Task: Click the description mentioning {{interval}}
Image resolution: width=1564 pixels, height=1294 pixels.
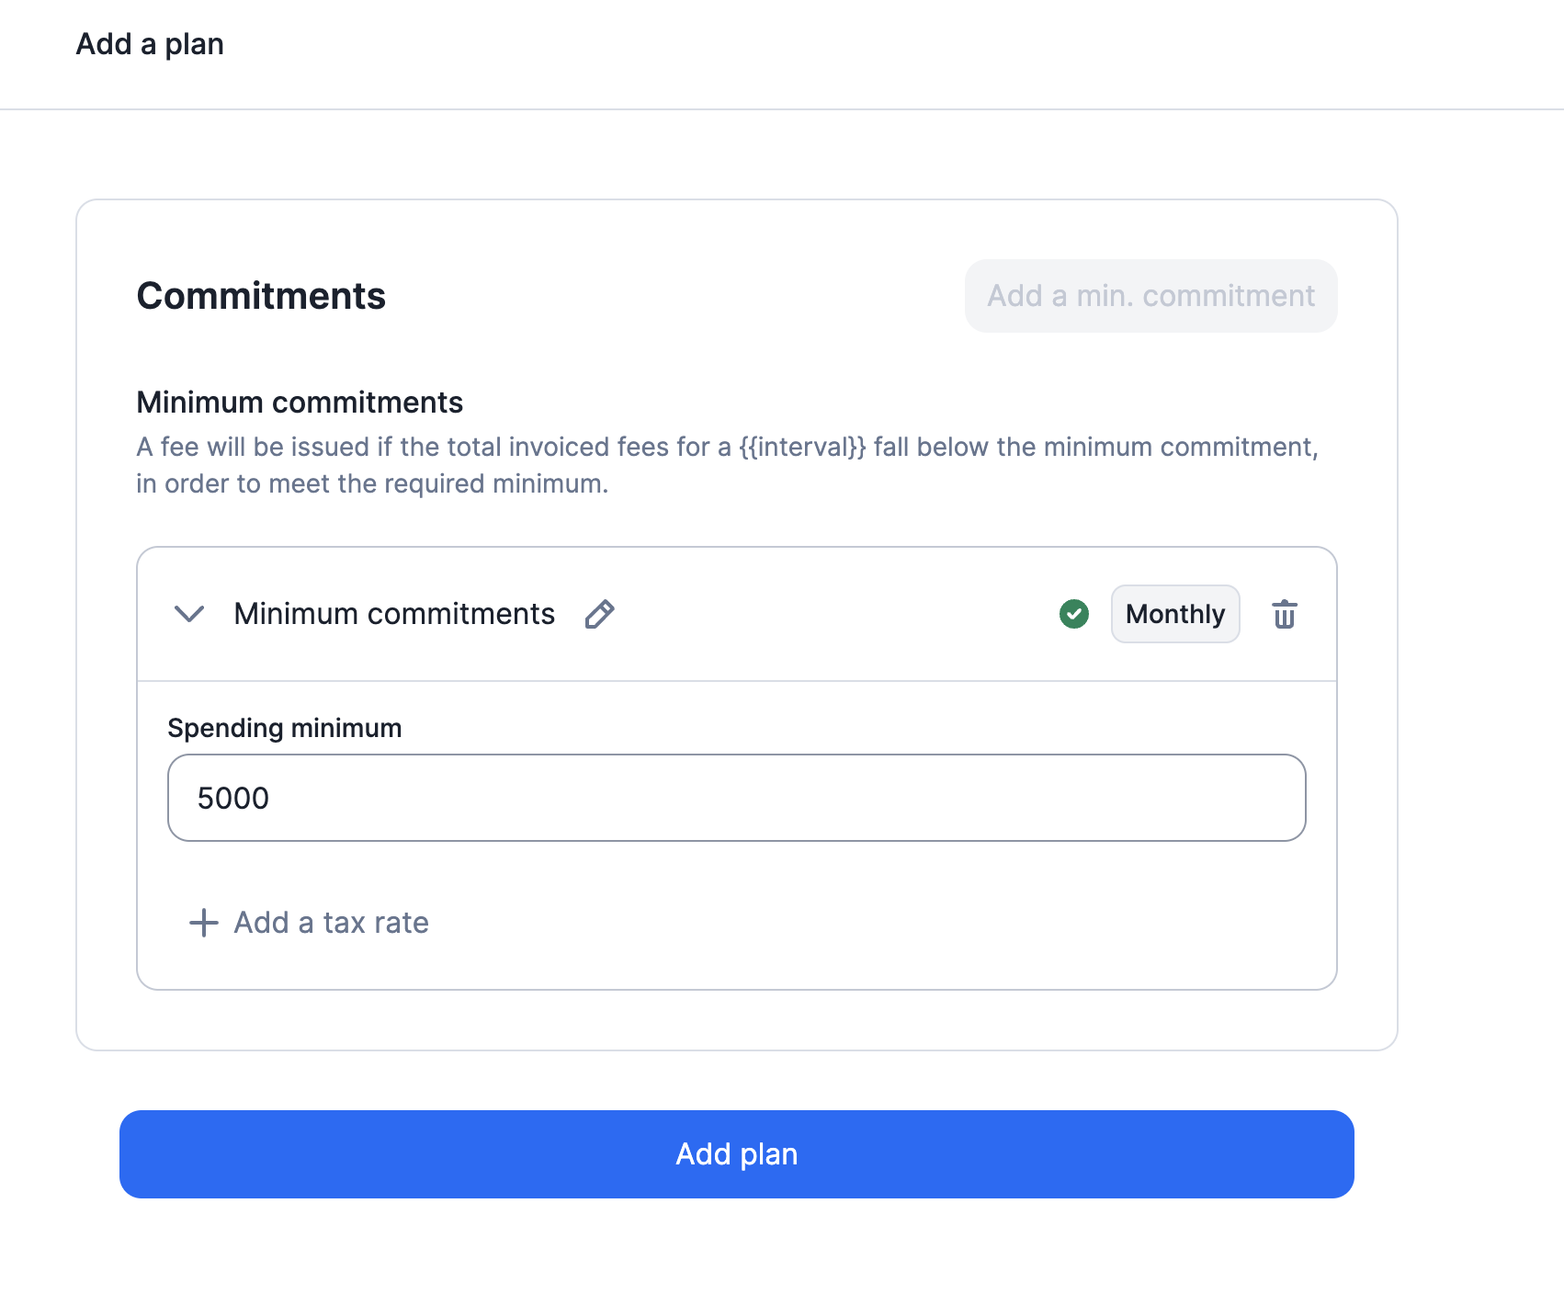Action: click(x=728, y=465)
